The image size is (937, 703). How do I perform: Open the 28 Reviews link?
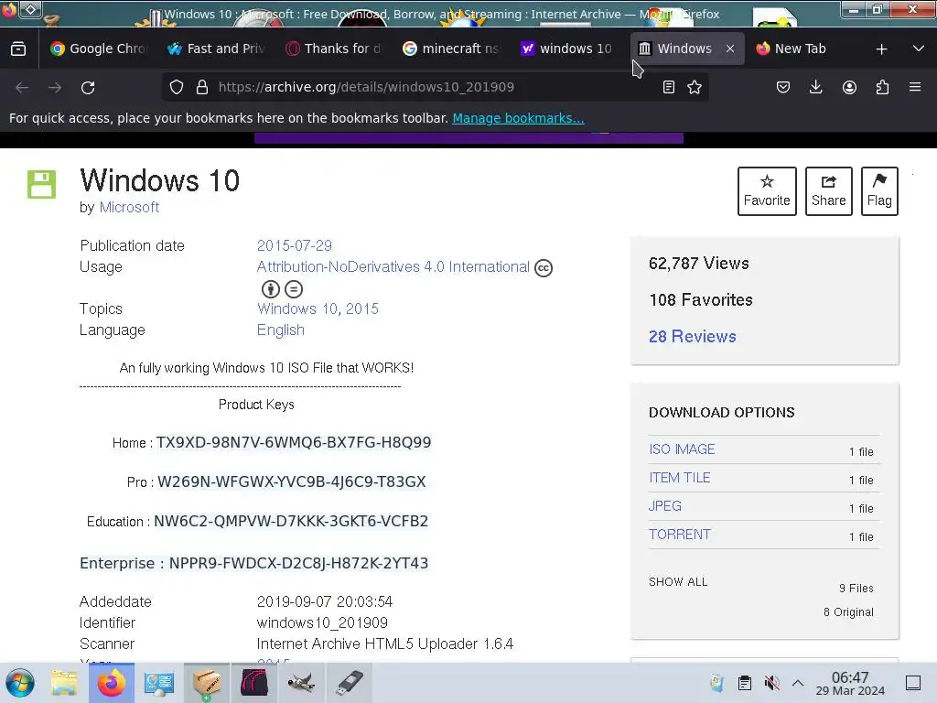(692, 337)
